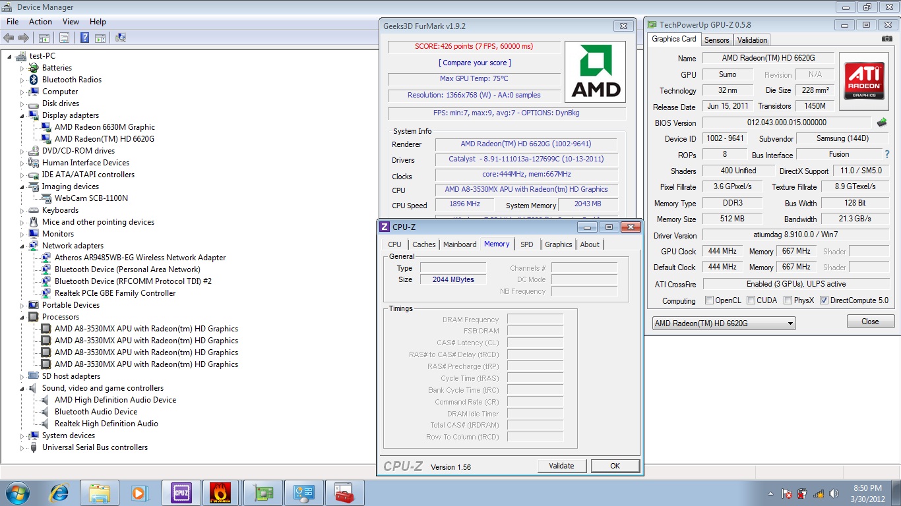
Task: Click the clock showing 8:50 PM
Action: 867,488
